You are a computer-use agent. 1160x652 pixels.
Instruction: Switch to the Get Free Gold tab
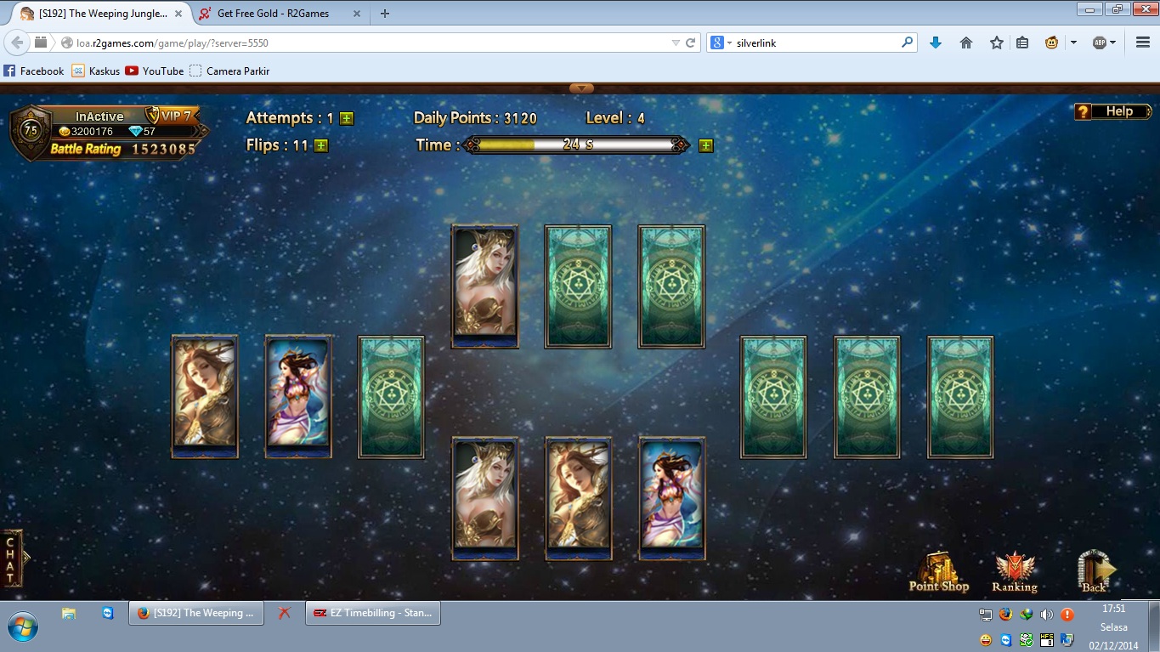tap(272, 14)
